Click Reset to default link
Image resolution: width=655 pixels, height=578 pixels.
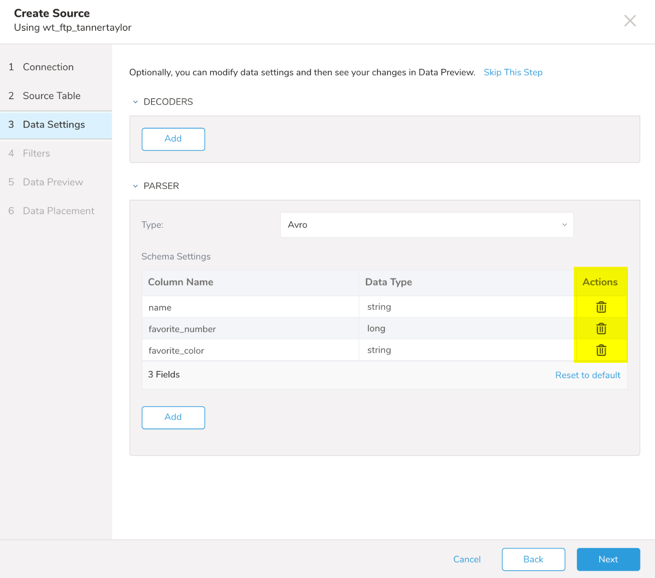[x=587, y=375]
